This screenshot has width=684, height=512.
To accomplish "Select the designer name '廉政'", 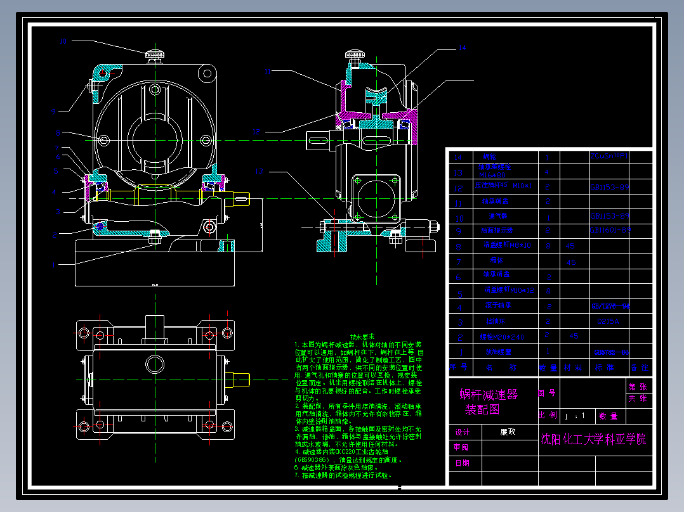I will click(508, 432).
